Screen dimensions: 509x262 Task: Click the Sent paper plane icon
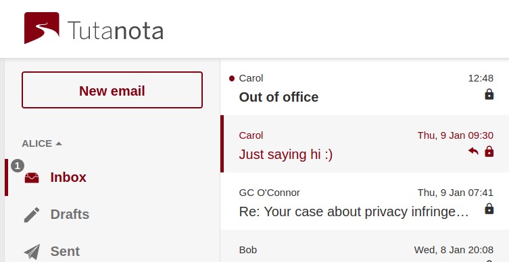coord(32,252)
